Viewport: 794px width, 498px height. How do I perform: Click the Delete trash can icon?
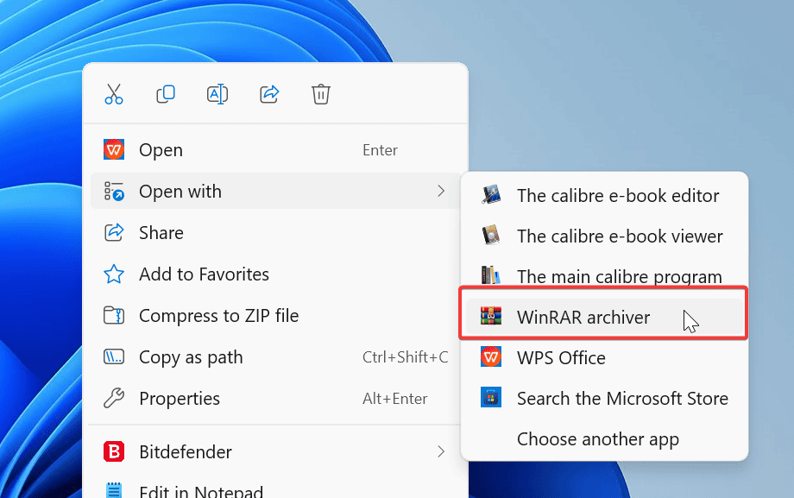(320, 94)
